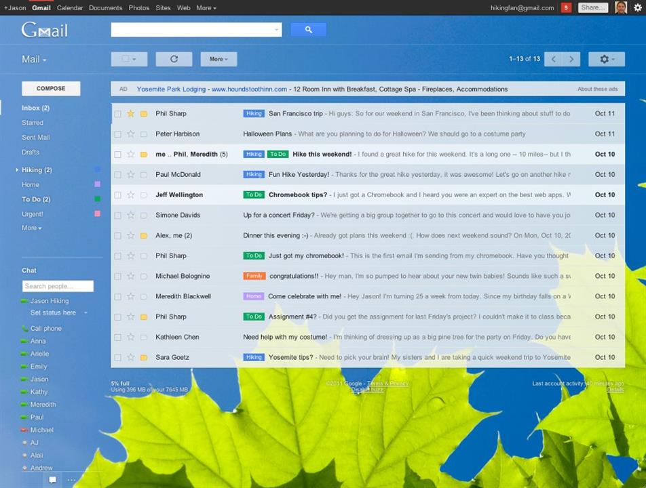Toggle importance marker on Halloween Plans email

[144, 134]
